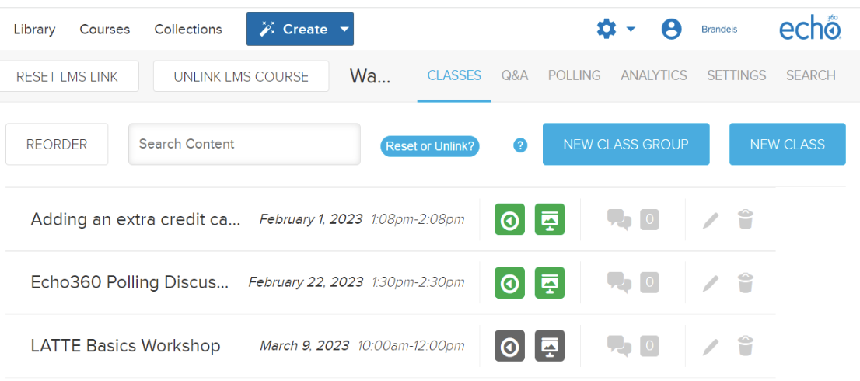Go to the Courses menu item
The image size is (860, 381).
click(x=105, y=29)
